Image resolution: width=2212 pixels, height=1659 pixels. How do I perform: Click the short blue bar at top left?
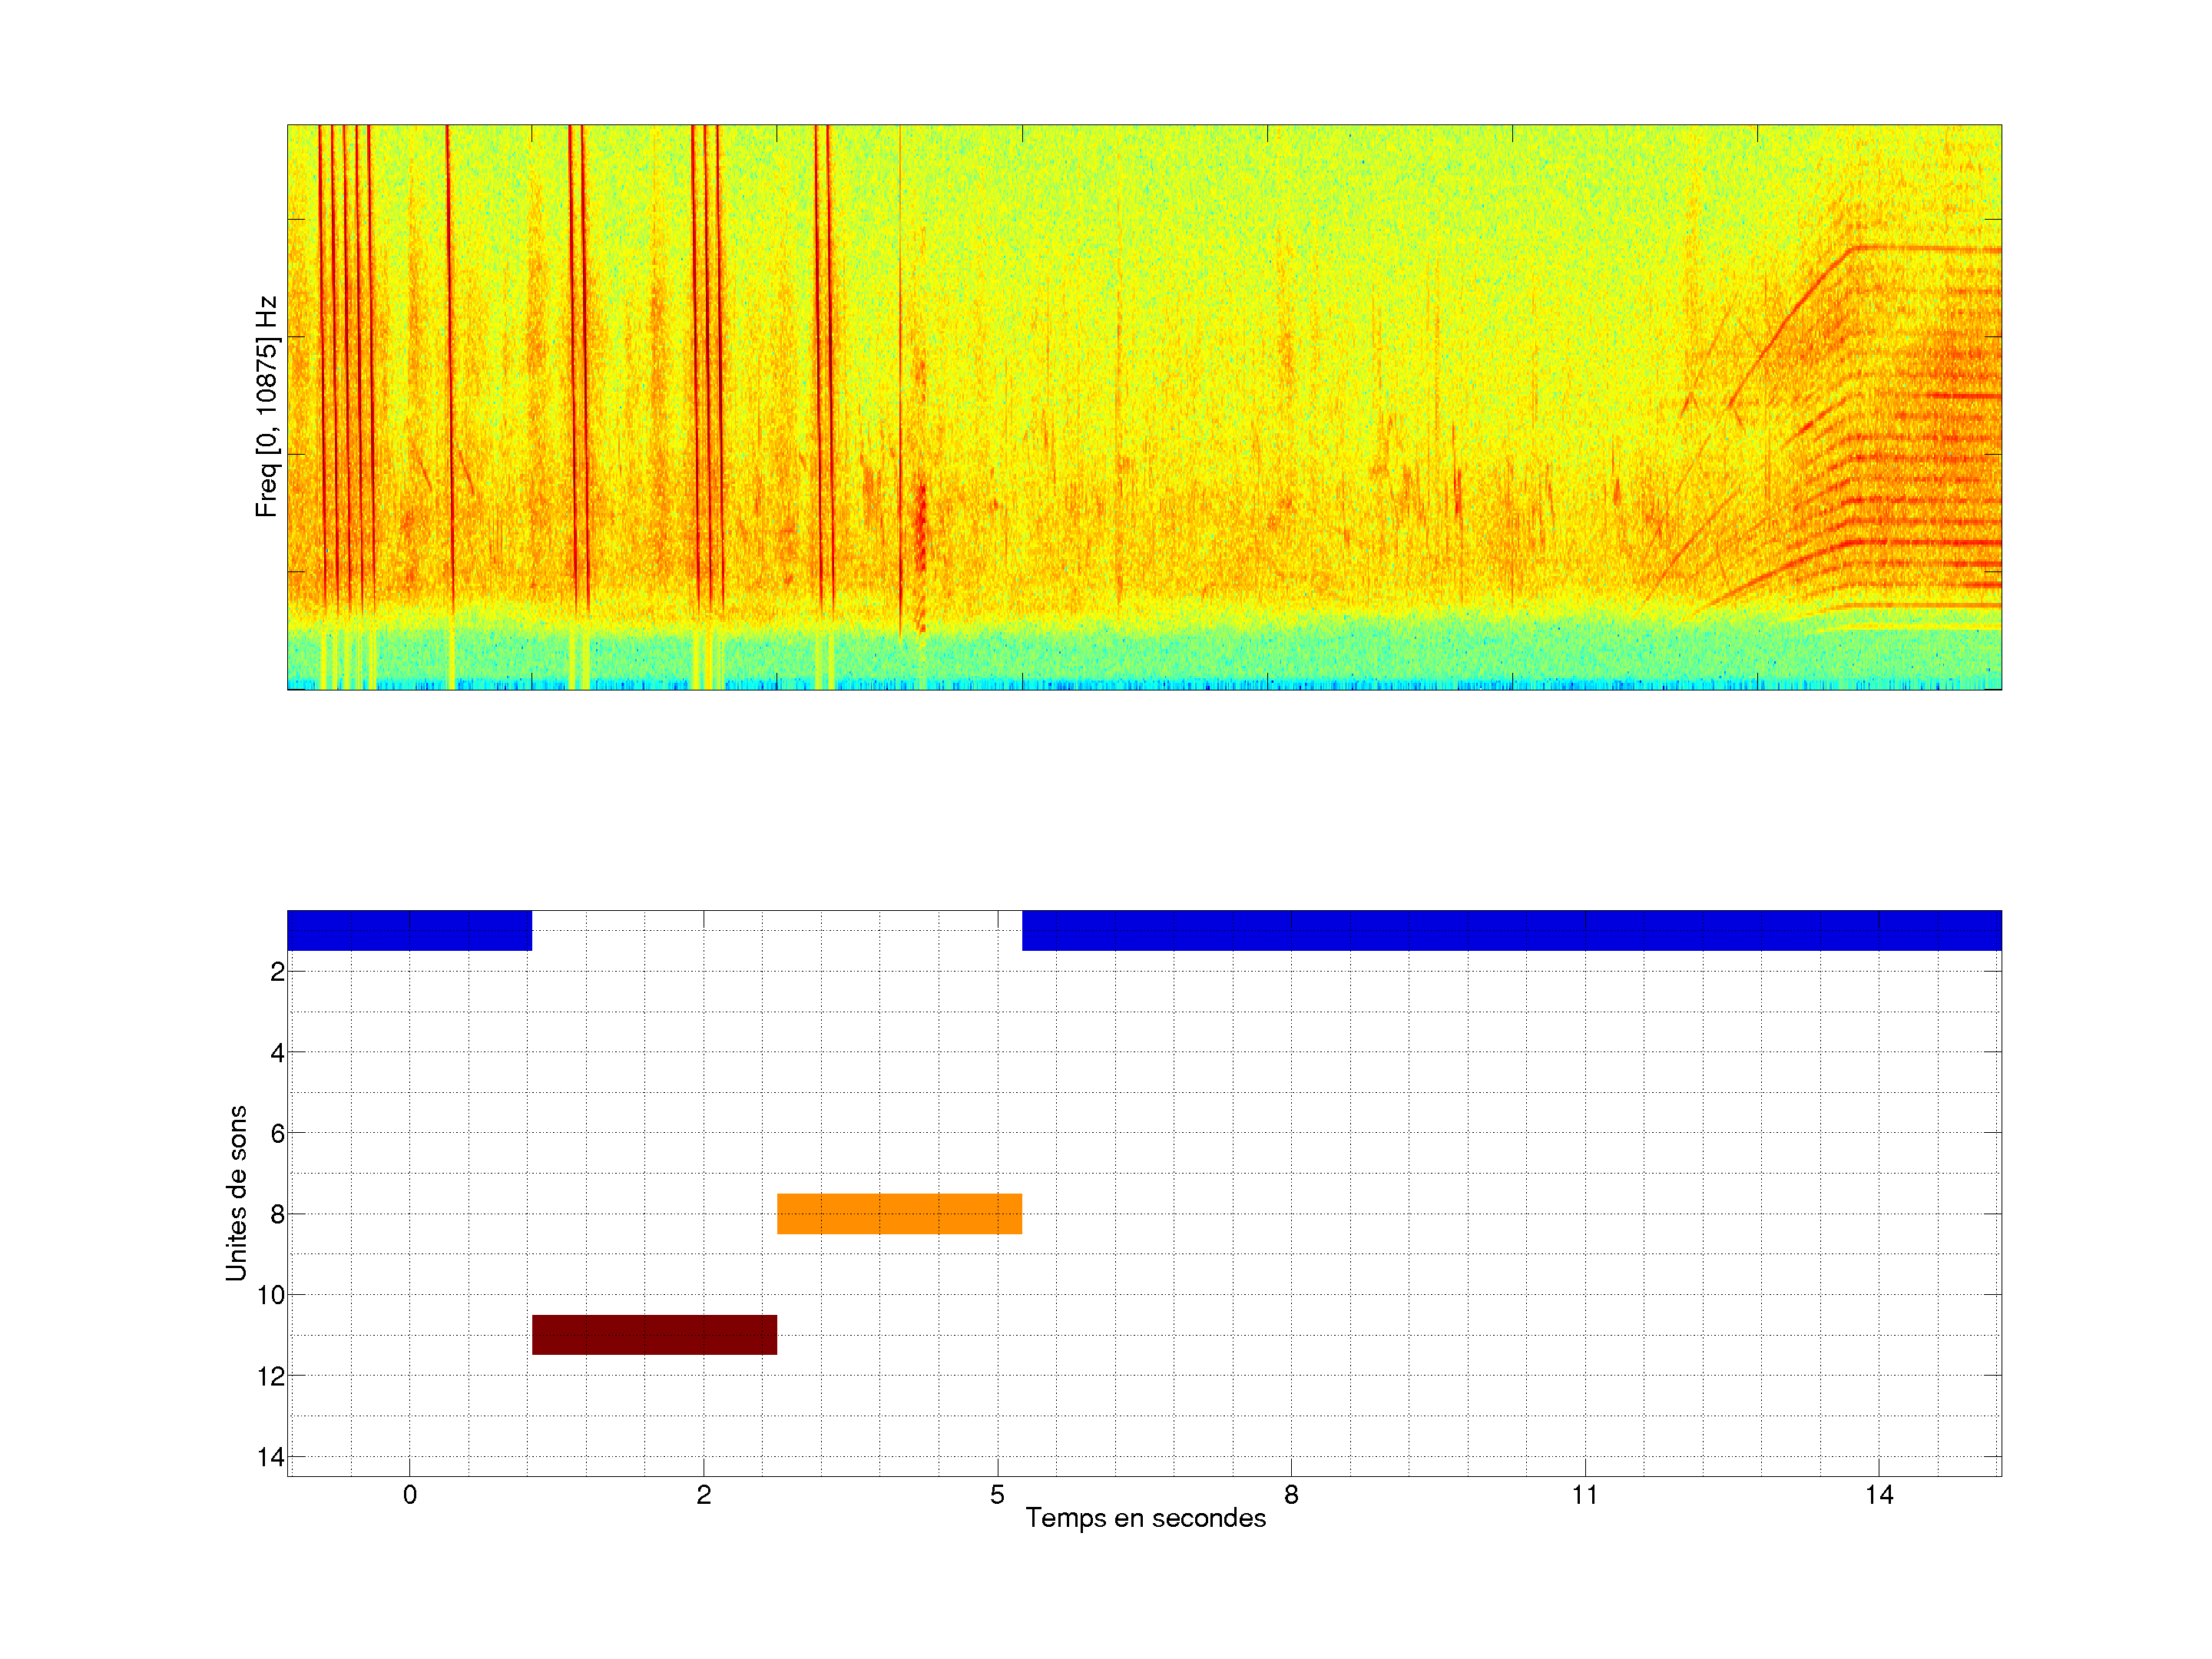tap(409, 930)
